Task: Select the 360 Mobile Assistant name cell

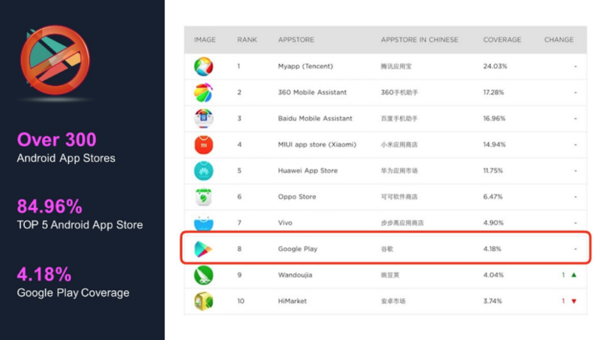Action: pyautogui.click(x=313, y=92)
